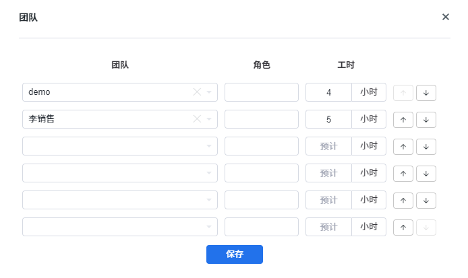Click the hours field showing 4

(x=328, y=92)
